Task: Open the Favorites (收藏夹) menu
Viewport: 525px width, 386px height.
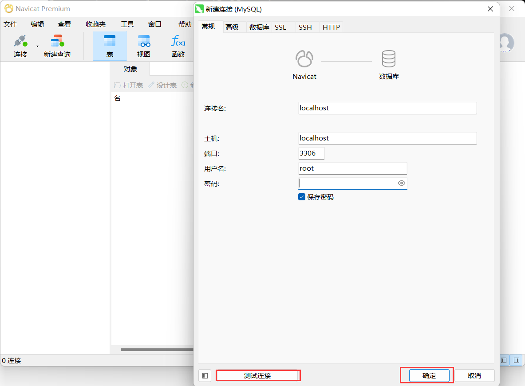Action: pyautogui.click(x=96, y=24)
